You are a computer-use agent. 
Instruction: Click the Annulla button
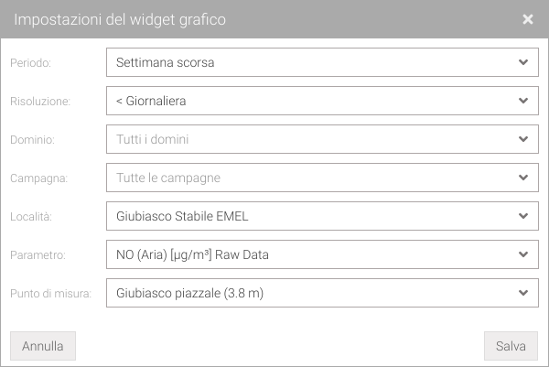tap(43, 346)
